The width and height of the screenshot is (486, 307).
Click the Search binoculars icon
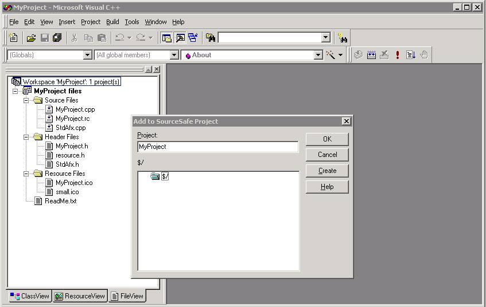(343, 38)
